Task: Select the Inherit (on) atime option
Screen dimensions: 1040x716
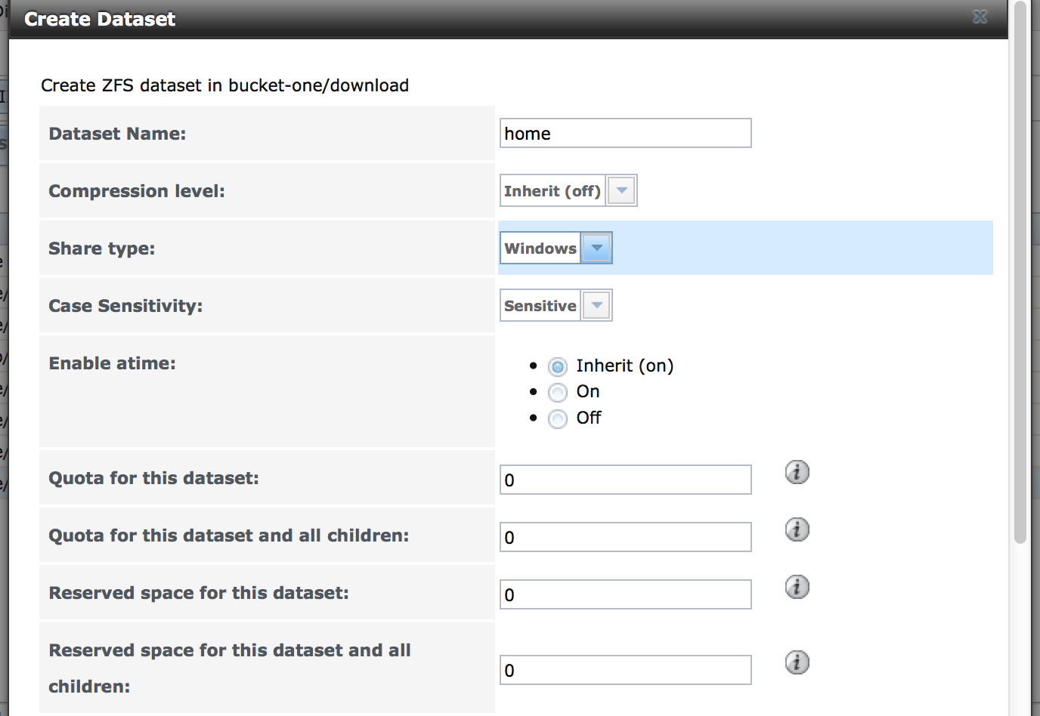Action: (558, 367)
